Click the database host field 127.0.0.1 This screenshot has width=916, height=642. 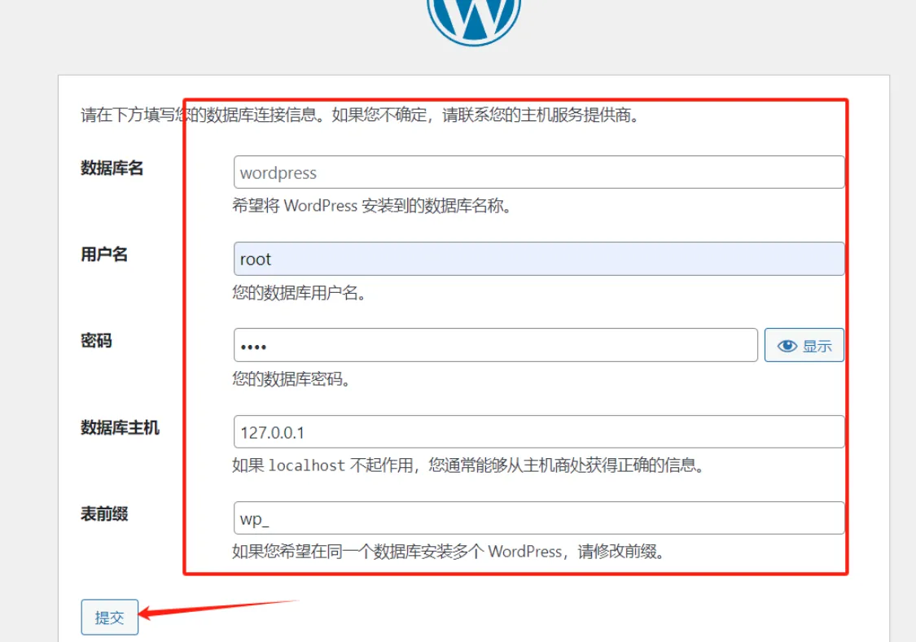click(539, 432)
